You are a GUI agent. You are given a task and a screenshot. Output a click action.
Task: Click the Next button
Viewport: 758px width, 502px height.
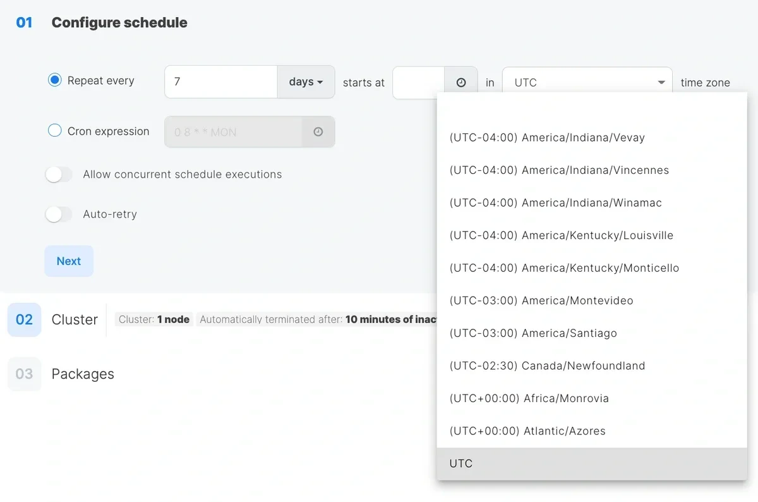click(68, 260)
